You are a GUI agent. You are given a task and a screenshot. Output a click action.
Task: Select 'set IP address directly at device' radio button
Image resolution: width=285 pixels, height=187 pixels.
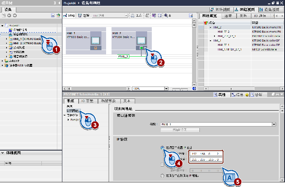162,176
